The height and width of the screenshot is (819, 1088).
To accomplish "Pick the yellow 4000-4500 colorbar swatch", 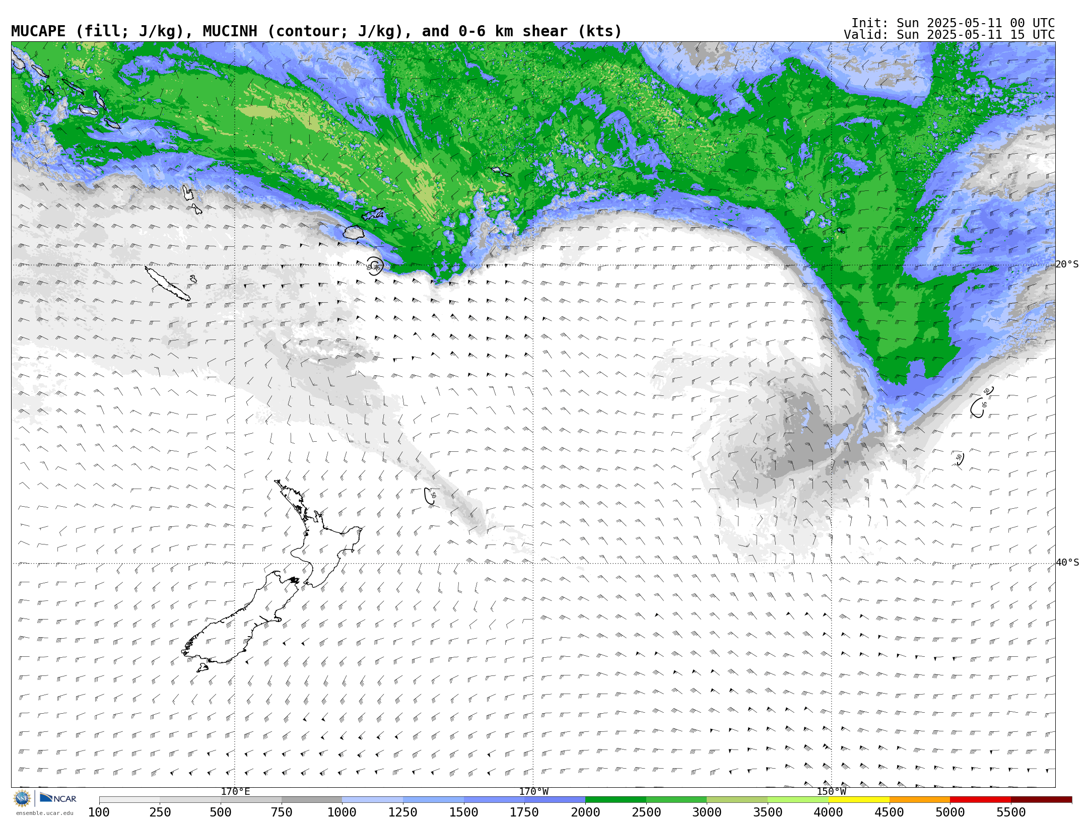I will coord(859,800).
